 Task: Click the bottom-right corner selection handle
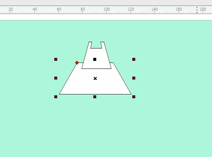134,97
